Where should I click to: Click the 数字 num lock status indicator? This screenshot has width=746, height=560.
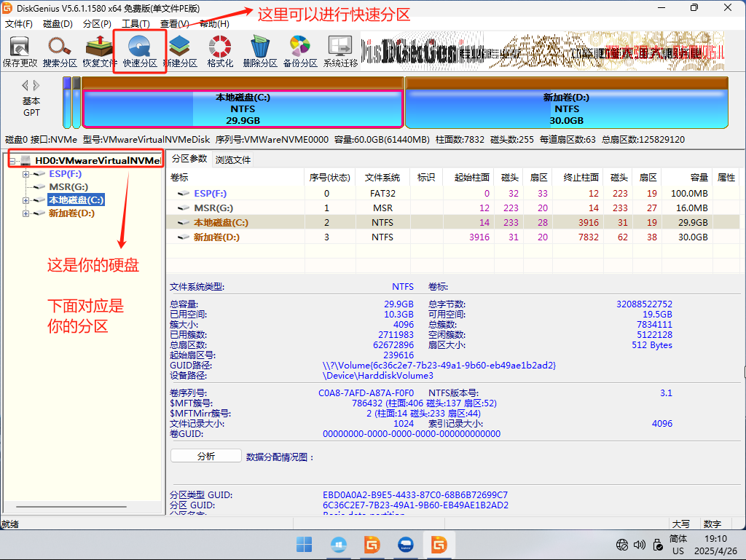712,524
